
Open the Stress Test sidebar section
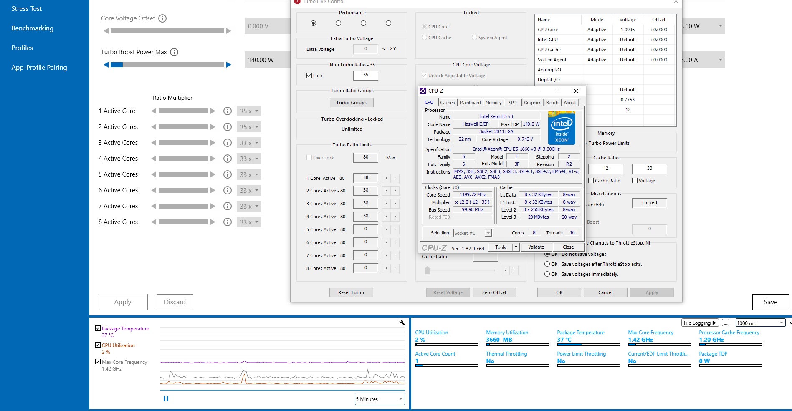click(x=27, y=9)
